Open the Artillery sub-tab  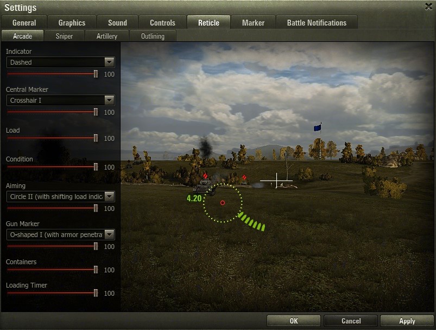(x=107, y=36)
